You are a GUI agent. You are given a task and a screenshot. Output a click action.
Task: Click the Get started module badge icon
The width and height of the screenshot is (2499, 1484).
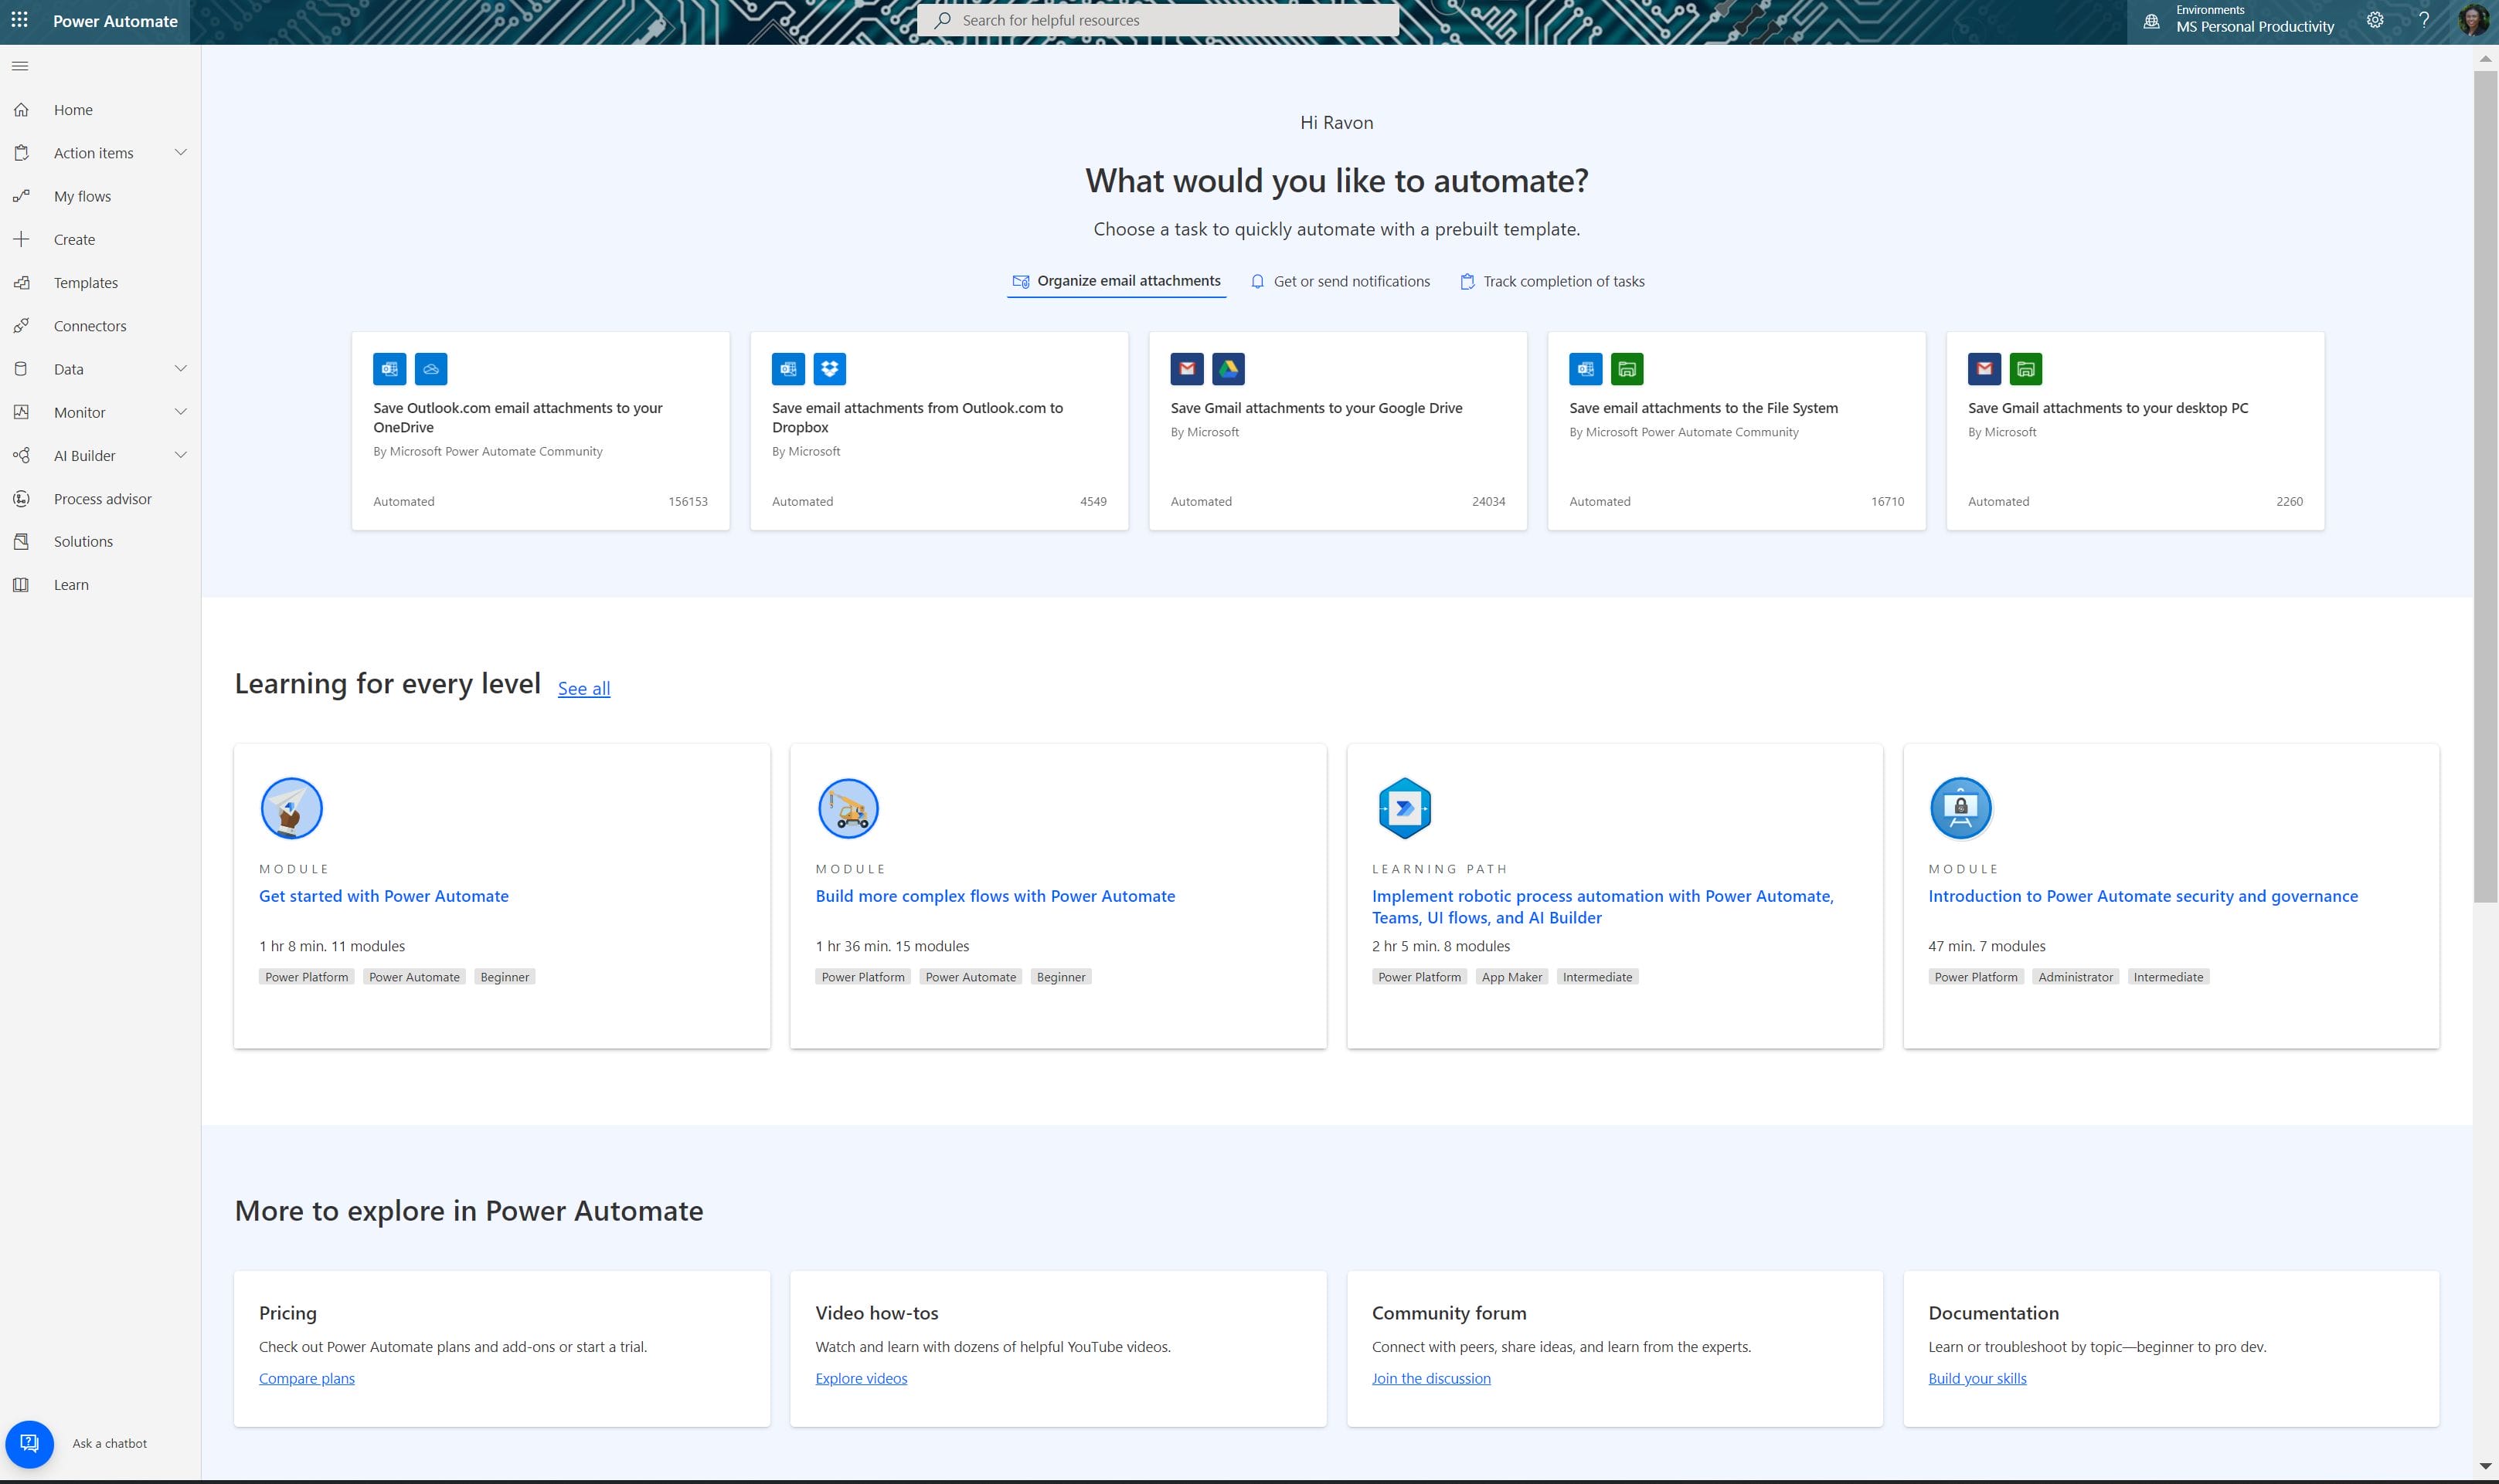(291, 808)
